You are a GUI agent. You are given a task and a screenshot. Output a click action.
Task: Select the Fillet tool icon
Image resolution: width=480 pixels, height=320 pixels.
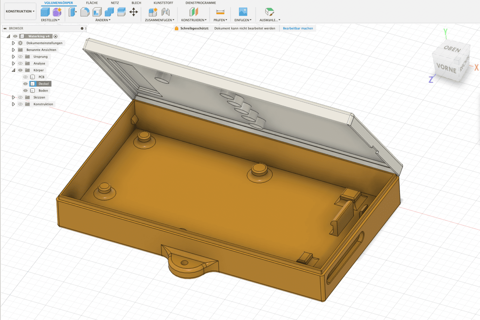click(x=85, y=12)
